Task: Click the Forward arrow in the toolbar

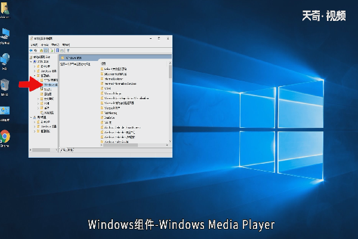Action: [x=35, y=51]
